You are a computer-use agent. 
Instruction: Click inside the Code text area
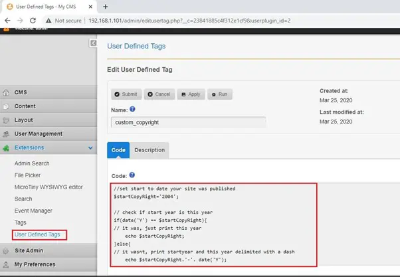coord(213,226)
